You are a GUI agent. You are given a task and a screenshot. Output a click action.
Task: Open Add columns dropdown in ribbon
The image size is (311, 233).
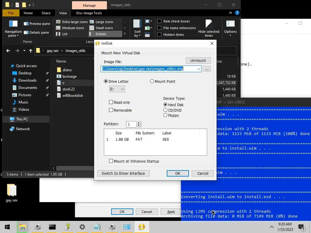[x=148, y=28]
